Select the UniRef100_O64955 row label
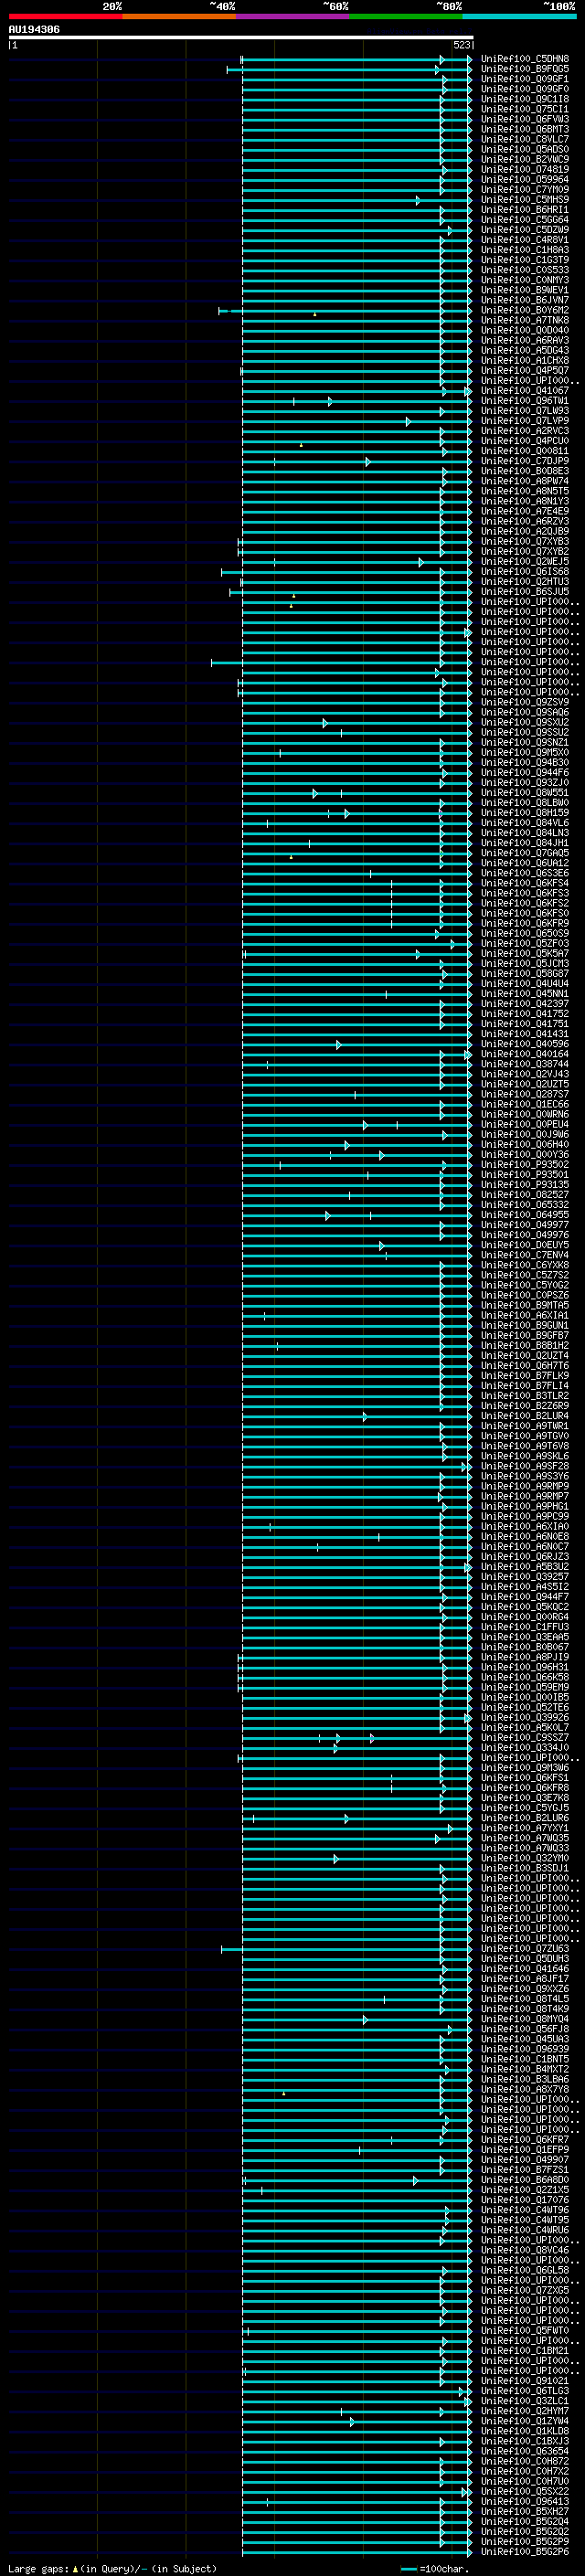Viewport: 585px width, 2576px height. pyautogui.click(x=524, y=1215)
